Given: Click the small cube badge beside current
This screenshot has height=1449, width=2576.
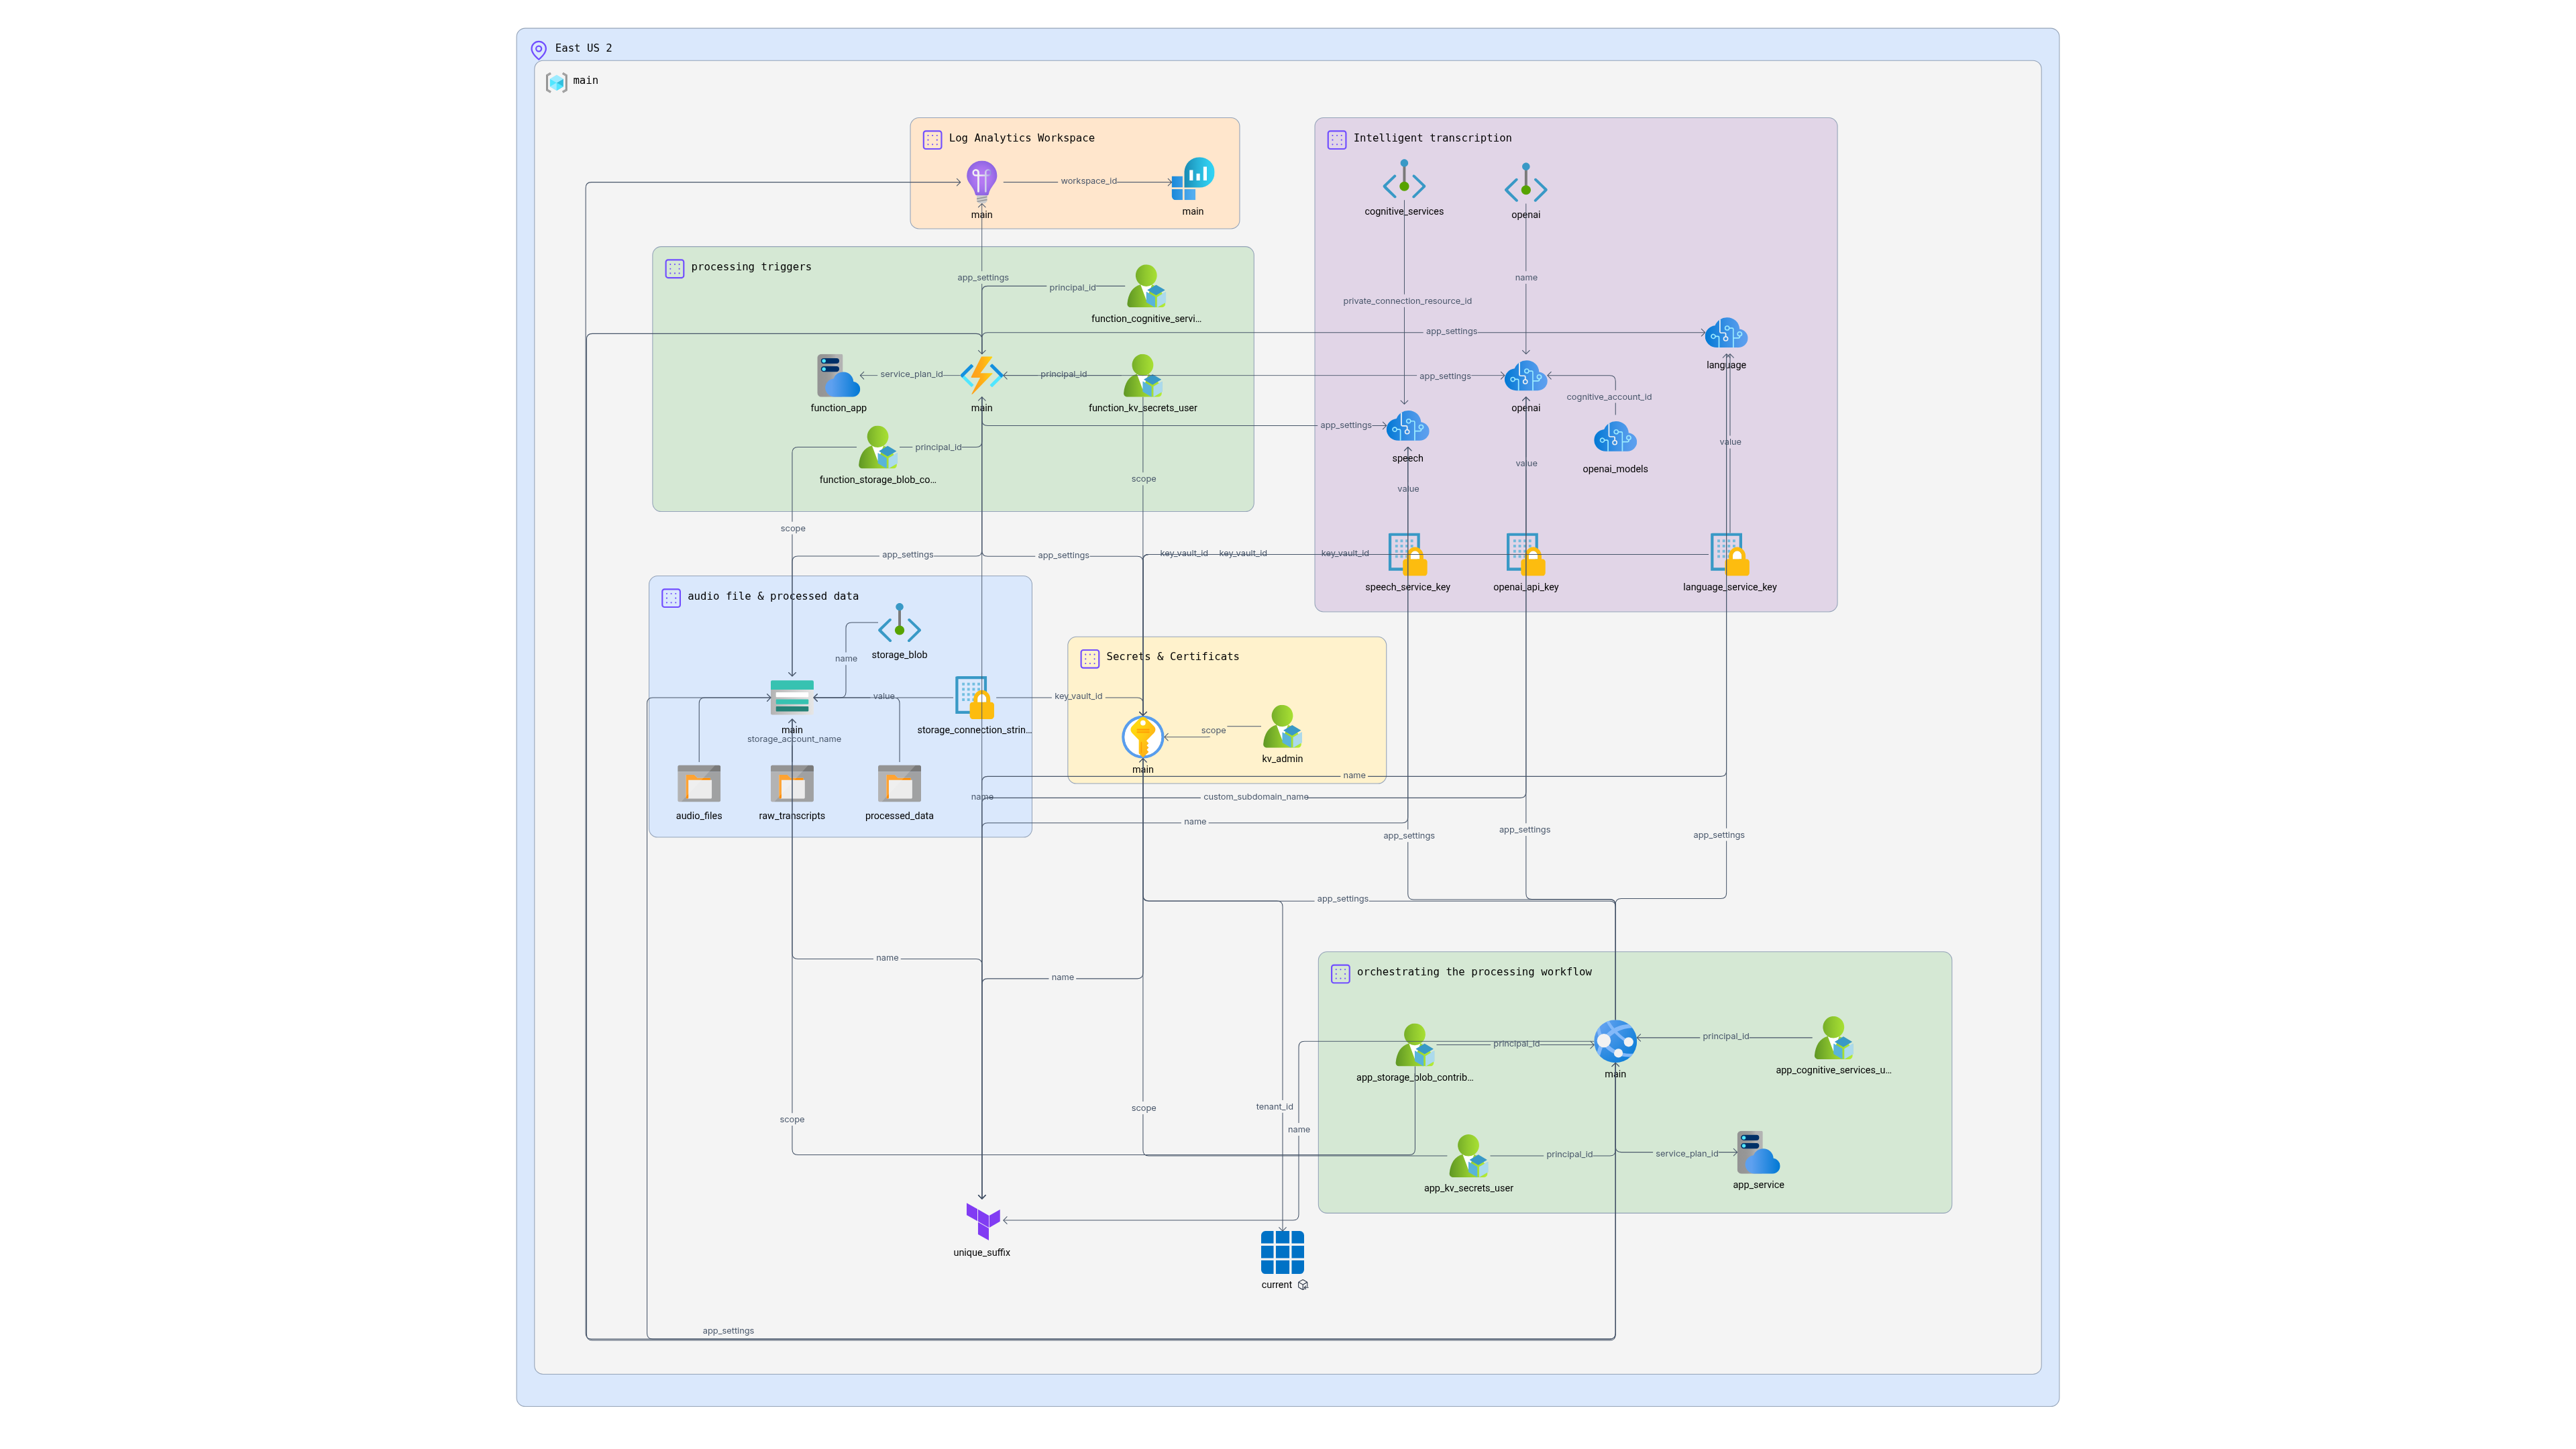Looking at the screenshot, I should click(x=1302, y=1286).
